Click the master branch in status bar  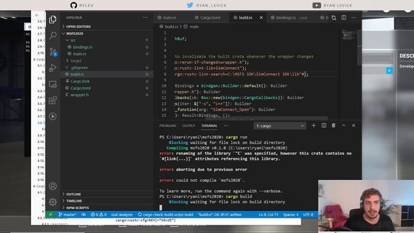(x=67, y=214)
